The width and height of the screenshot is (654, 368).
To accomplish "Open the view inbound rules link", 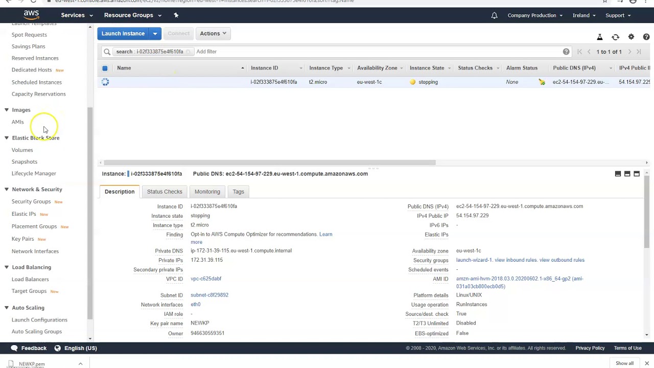I will point(516,260).
